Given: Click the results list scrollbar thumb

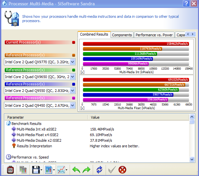Looking at the screenshot, I should point(192,122).
